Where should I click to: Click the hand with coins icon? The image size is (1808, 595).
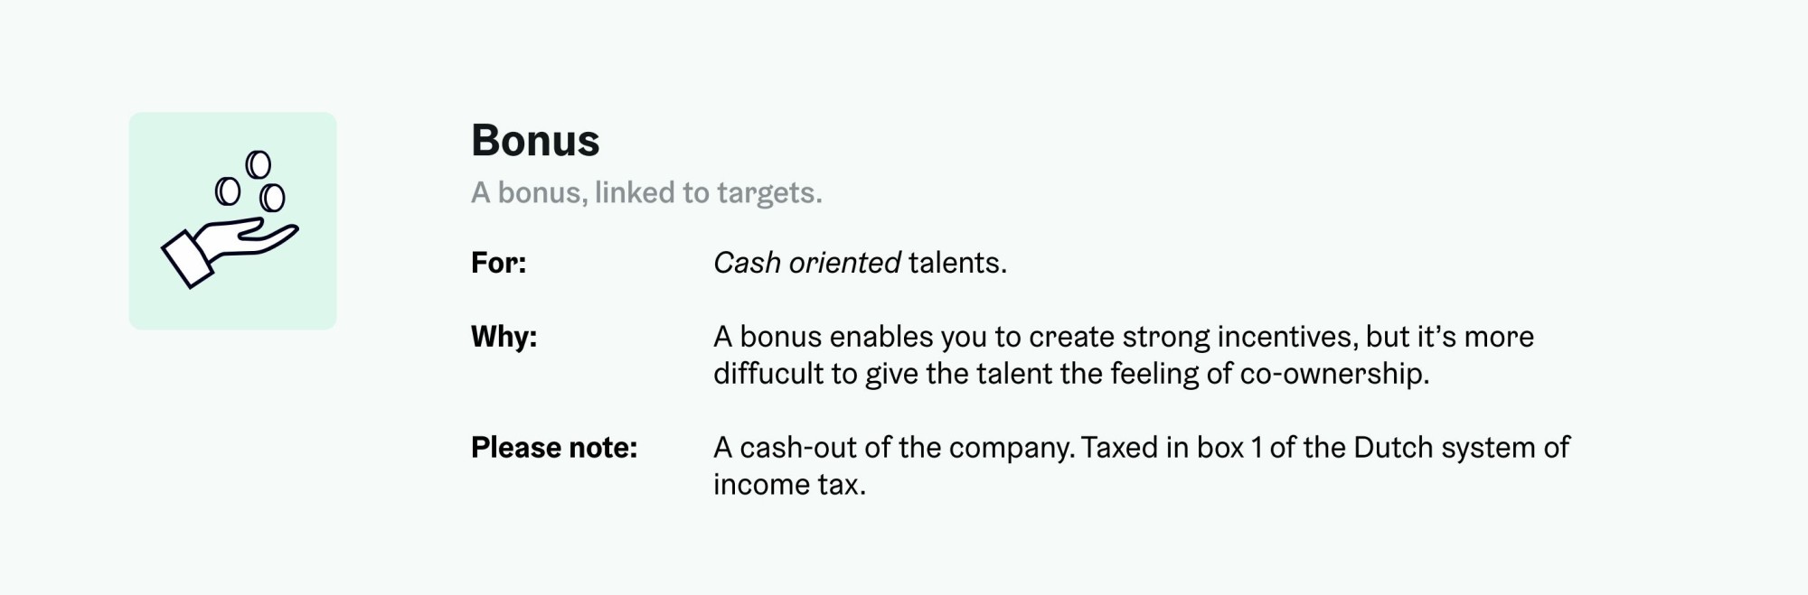[x=232, y=221]
